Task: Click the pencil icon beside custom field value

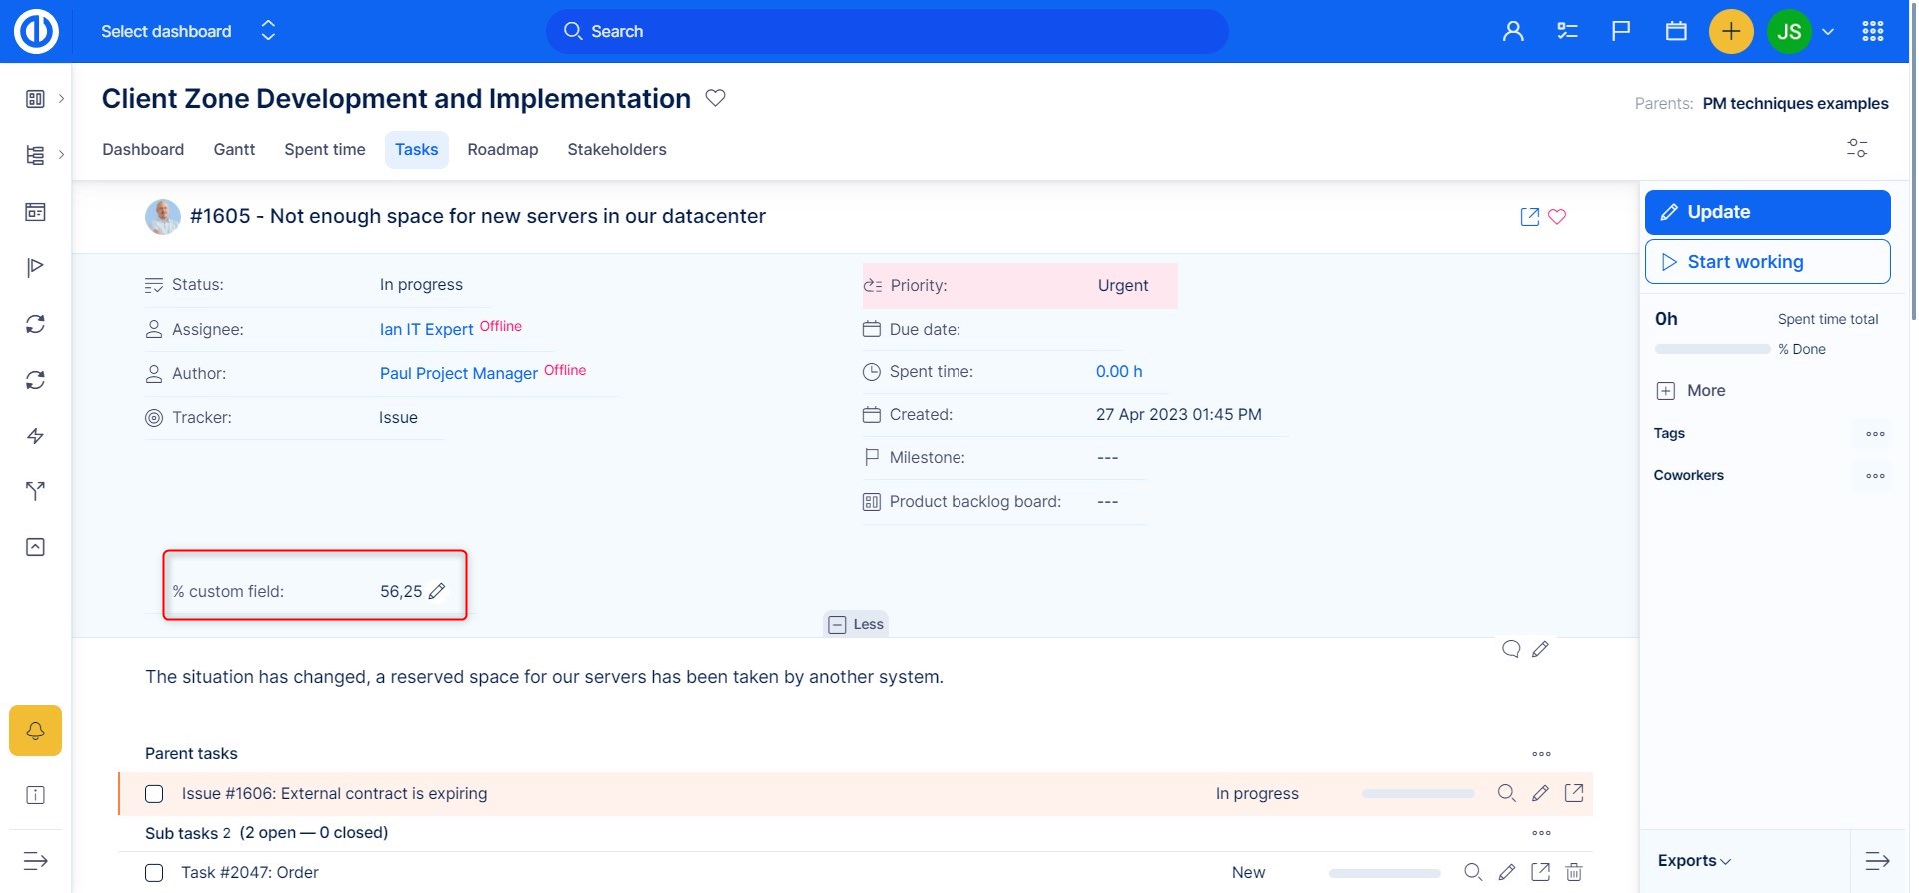Action: point(437,591)
